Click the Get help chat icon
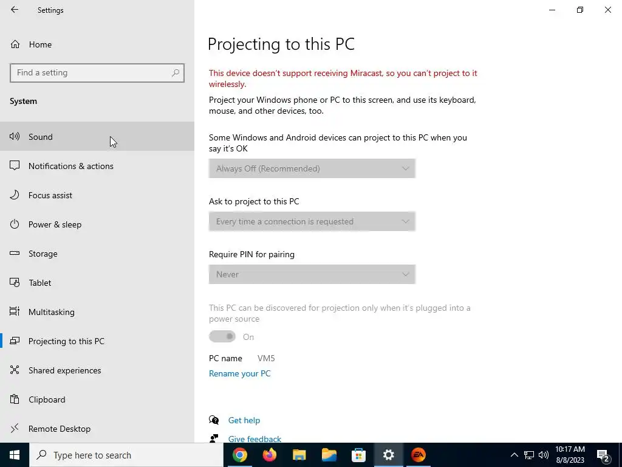This screenshot has height=467, width=622. [x=214, y=420]
